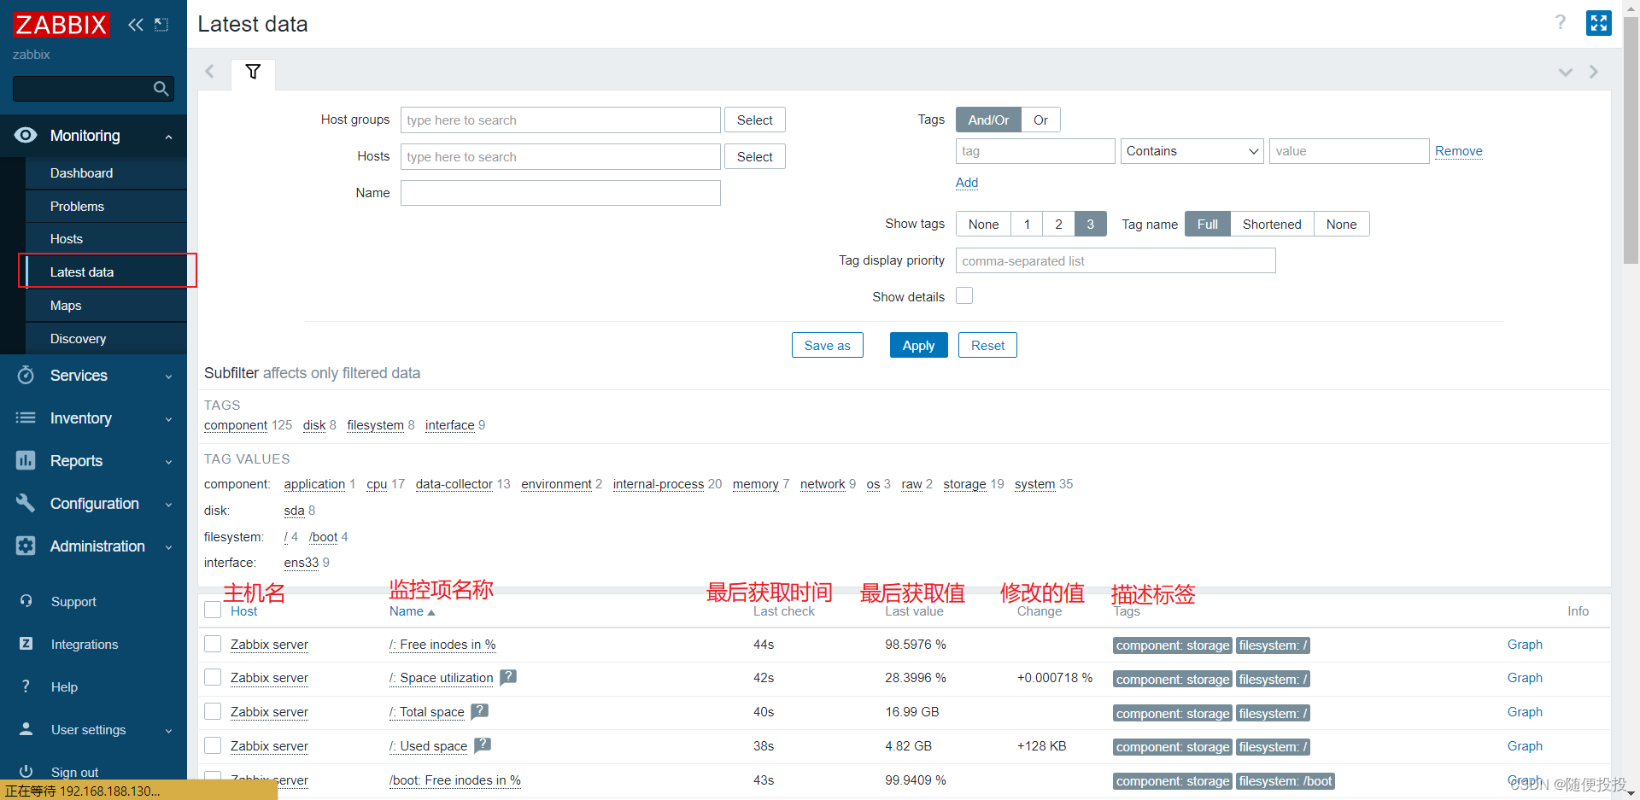Click the Apply filter button
Viewport: 1640px width, 800px height.
pyautogui.click(x=918, y=345)
